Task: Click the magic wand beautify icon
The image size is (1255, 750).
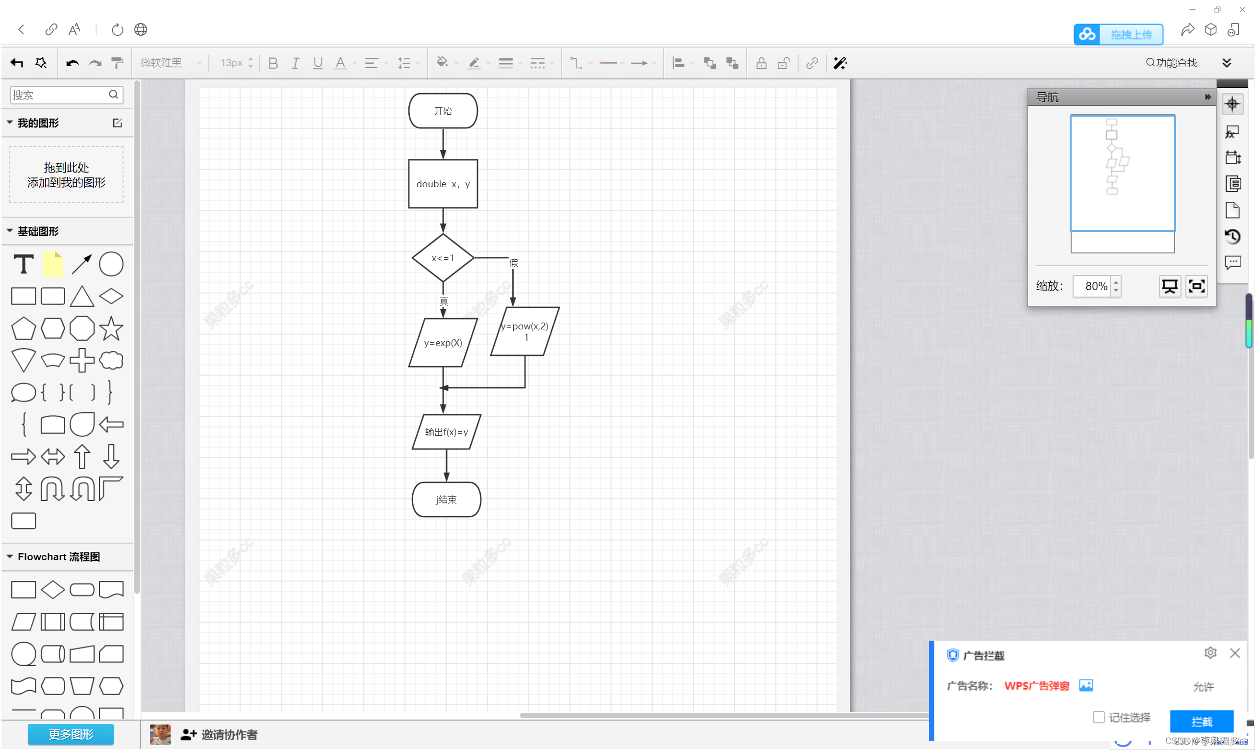Action: coord(841,63)
